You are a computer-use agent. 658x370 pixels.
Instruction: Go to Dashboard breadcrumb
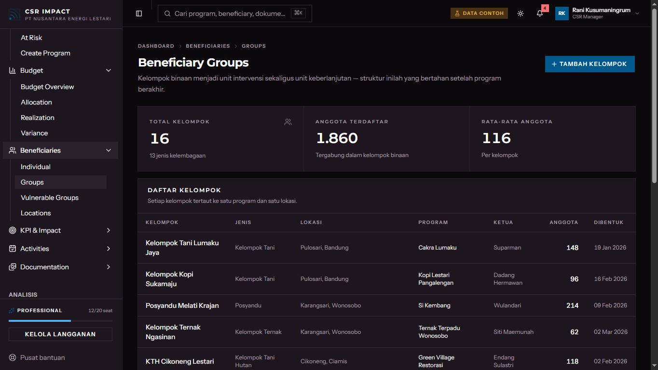coord(156,46)
